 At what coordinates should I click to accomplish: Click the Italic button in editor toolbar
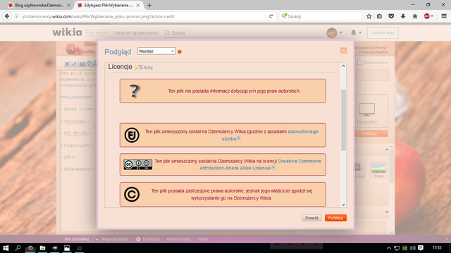(74, 64)
